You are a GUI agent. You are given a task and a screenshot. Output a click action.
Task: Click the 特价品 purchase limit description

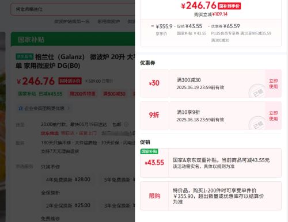(218, 196)
